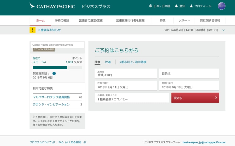Select the 片道 one-way option
The width and height of the screenshot is (235, 146).
108,62
